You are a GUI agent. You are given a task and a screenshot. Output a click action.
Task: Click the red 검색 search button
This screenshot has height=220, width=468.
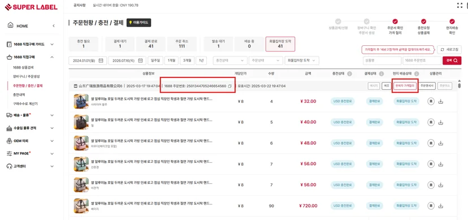coord(452,61)
